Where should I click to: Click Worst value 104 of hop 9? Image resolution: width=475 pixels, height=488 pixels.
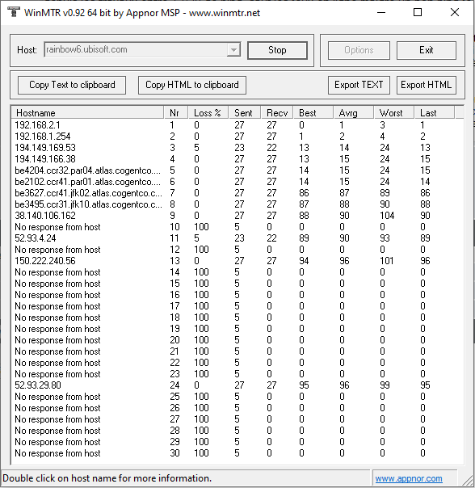click(x=387, y=216)
